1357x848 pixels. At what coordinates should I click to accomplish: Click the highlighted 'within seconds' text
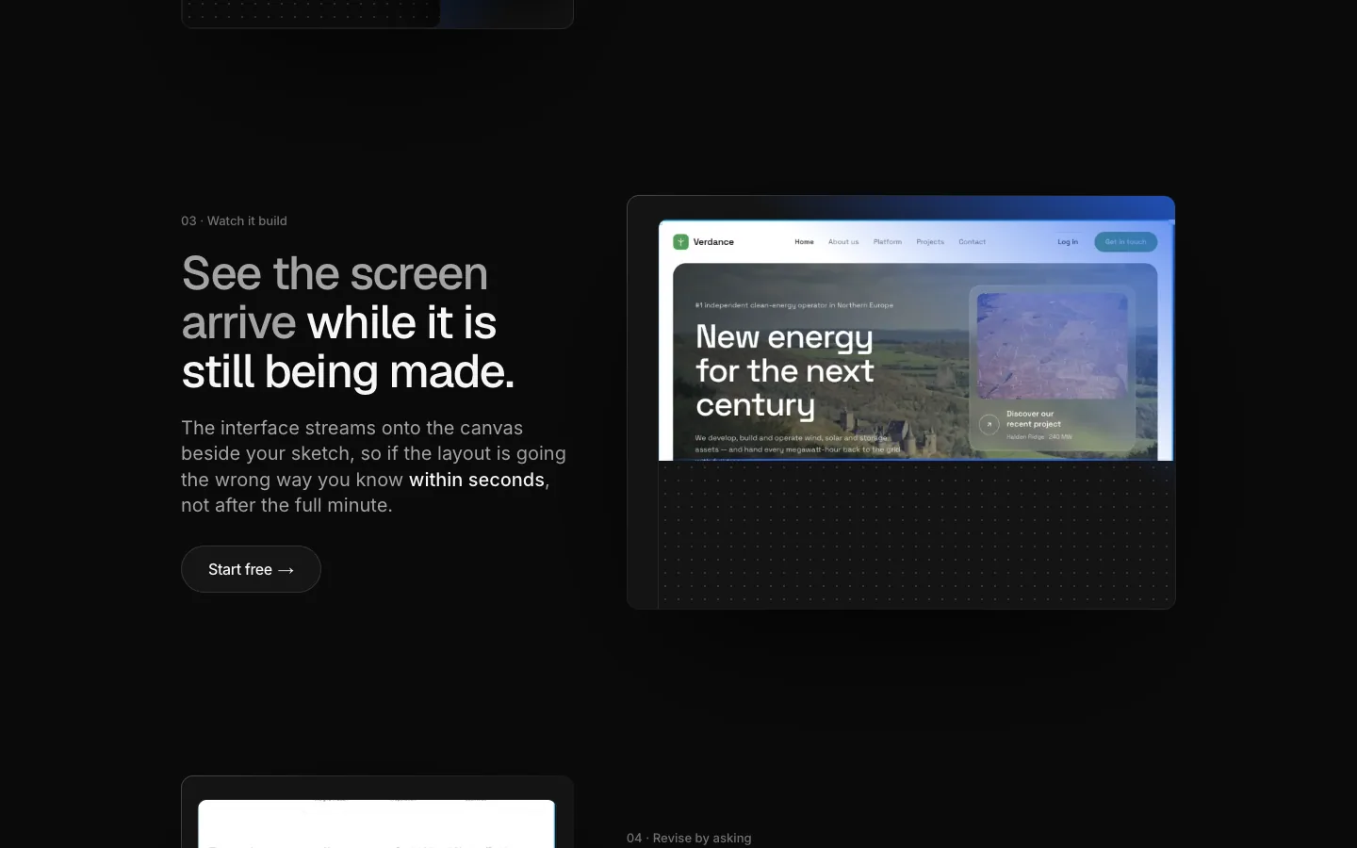477,480
